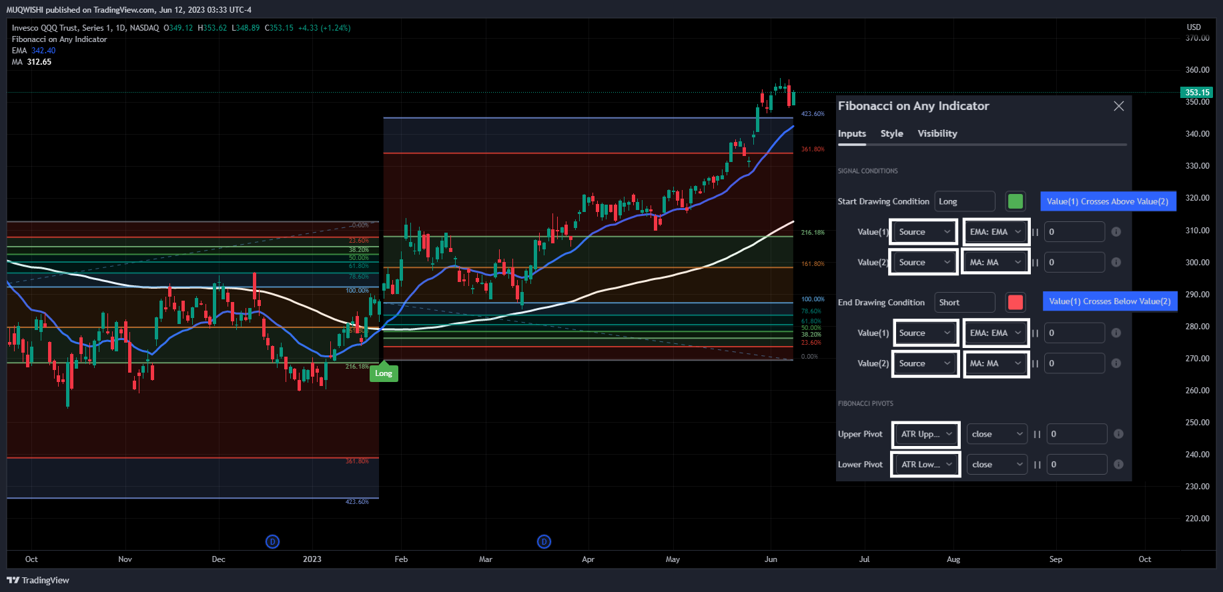Image resolution: width=1223 pixels, height=592 pixels.
Task: Click info icon for Start Value(1)
Action: tap(1116, 232)
